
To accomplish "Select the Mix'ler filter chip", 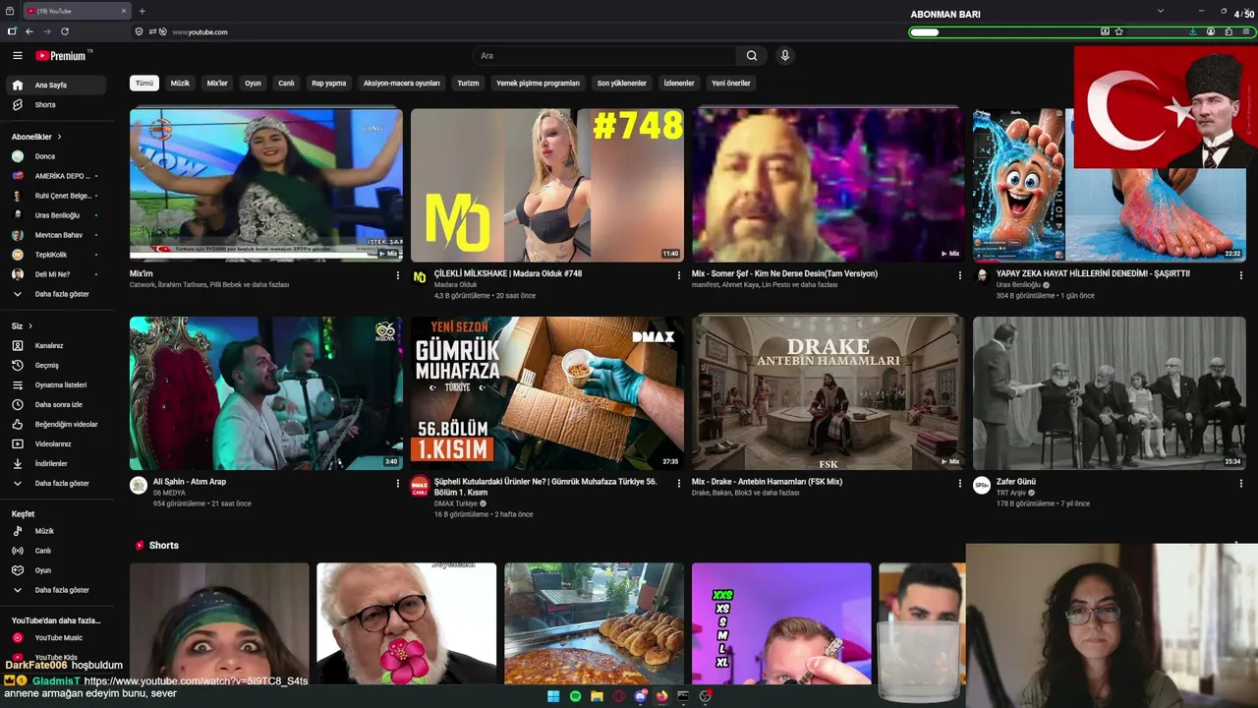I will pos(217,84).
